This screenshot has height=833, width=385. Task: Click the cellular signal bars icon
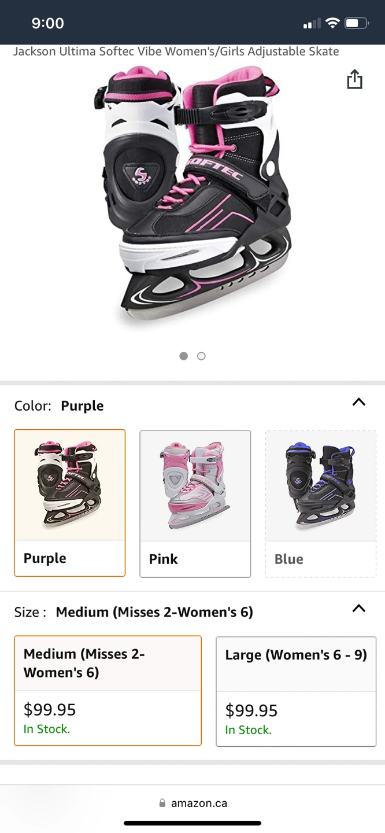312,24
